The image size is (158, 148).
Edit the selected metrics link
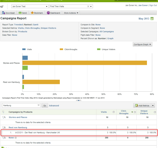click(x=37, y=28)
